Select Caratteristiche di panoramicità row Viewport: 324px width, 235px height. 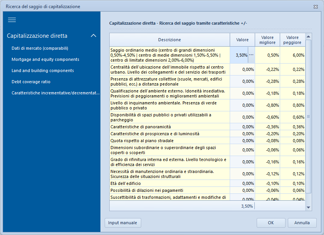[x=170, y=127]
